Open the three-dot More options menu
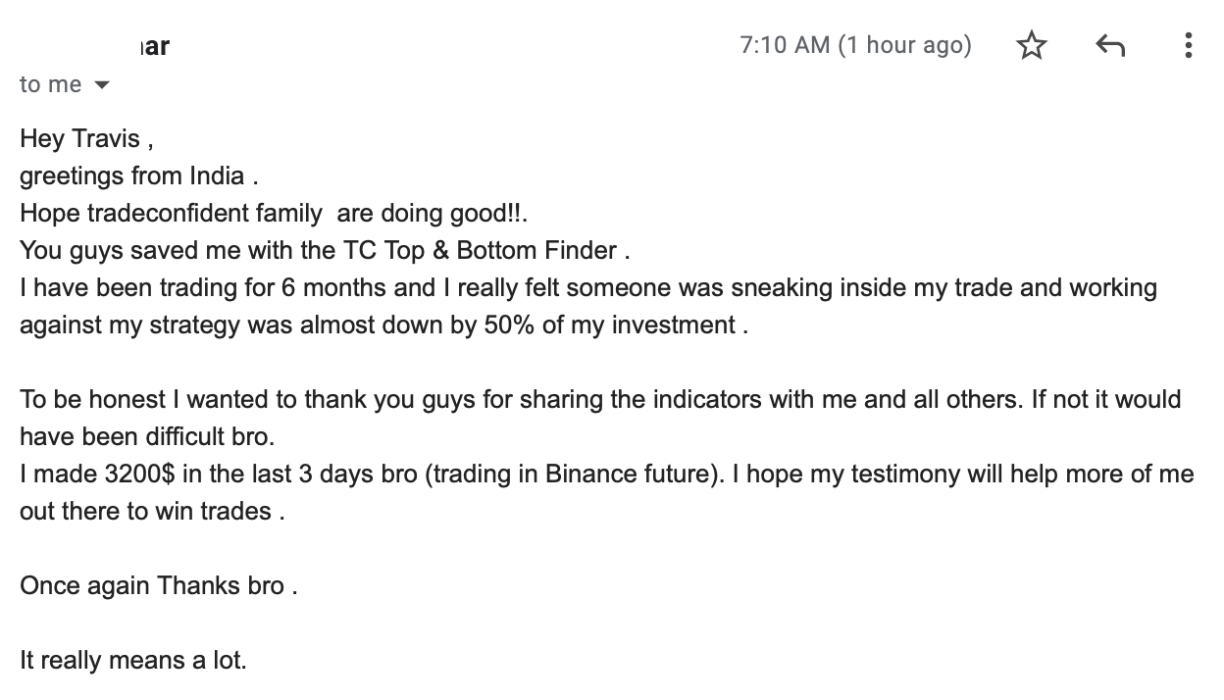1224x700 pixels. 1188,45
